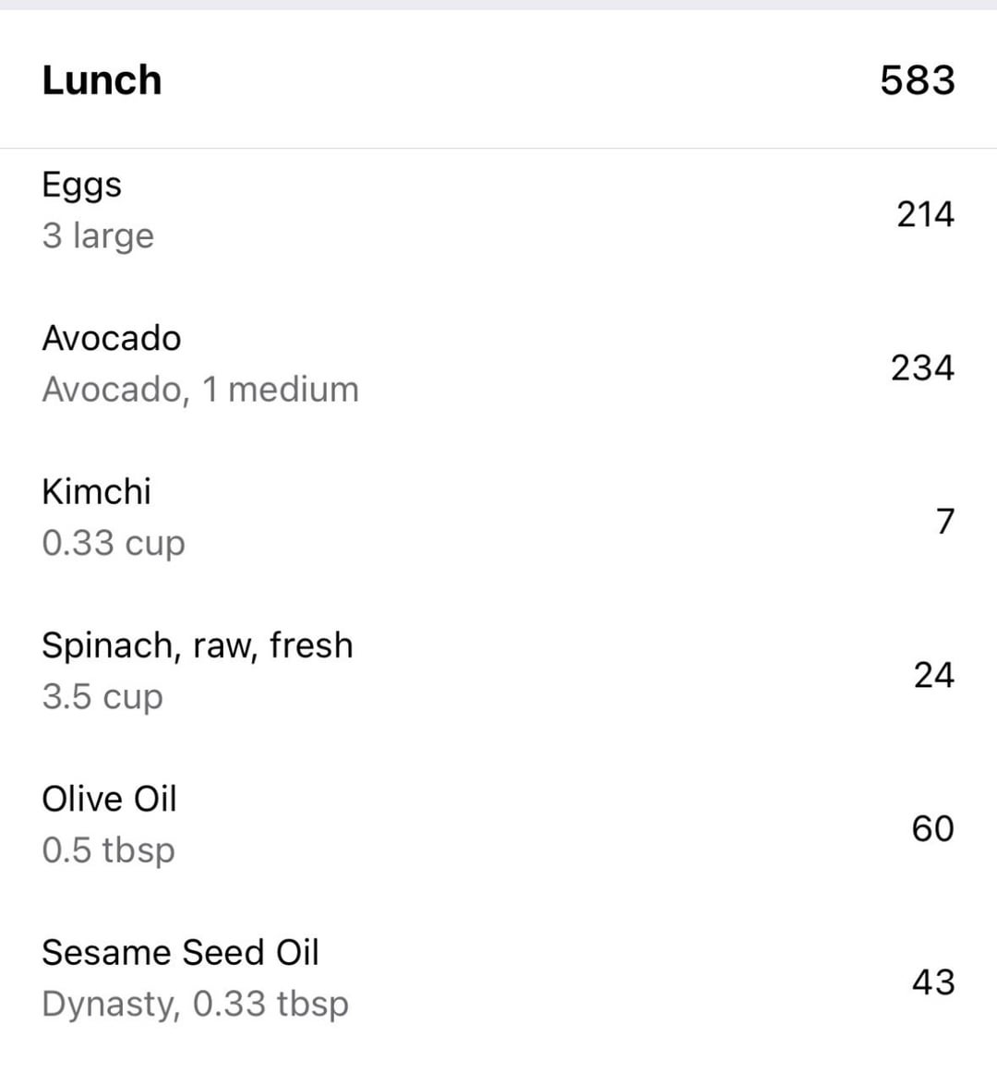Viewport: 997px width, 1072px height.
Task: Open the Avocado food entry title
Action: point(112,338)
